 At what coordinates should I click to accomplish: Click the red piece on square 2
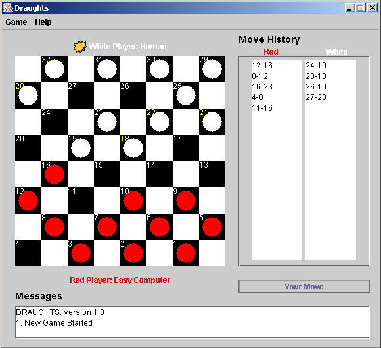pos(133,253)
